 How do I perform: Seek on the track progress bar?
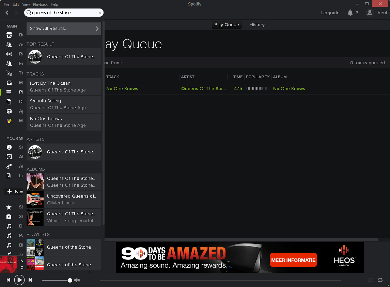tap(220, 280)
